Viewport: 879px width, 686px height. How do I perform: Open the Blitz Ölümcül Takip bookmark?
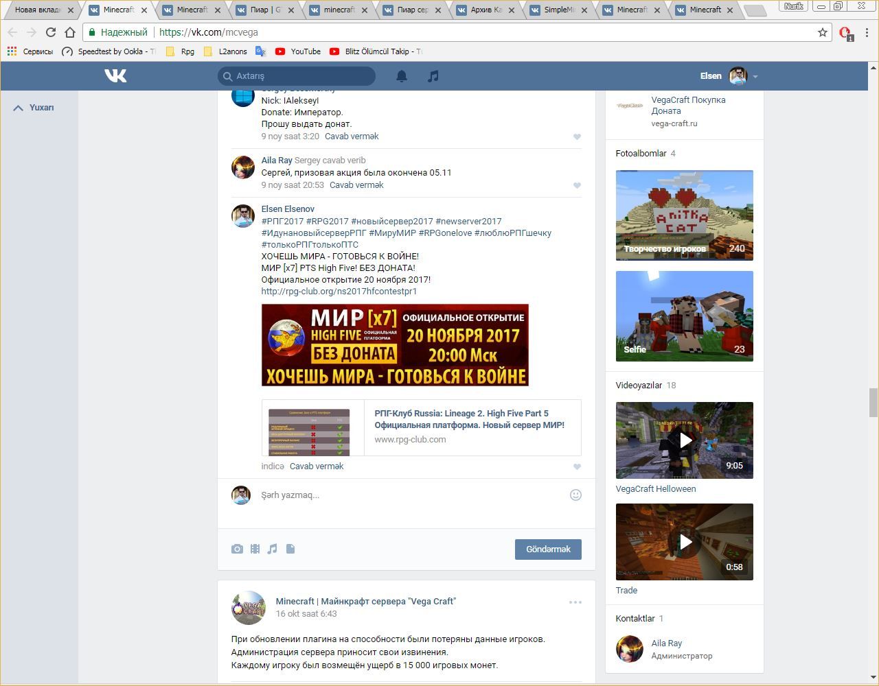click(376, 51)
